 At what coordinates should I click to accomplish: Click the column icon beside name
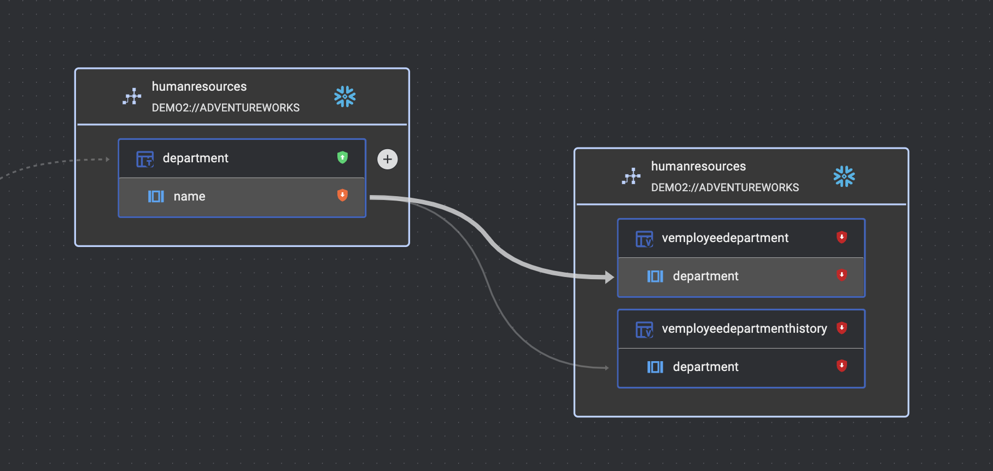[x=156, y=196]
